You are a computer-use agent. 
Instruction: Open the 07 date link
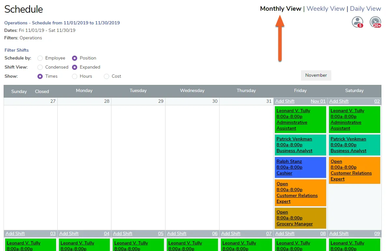pyautogui.click(x=269, y=233)
